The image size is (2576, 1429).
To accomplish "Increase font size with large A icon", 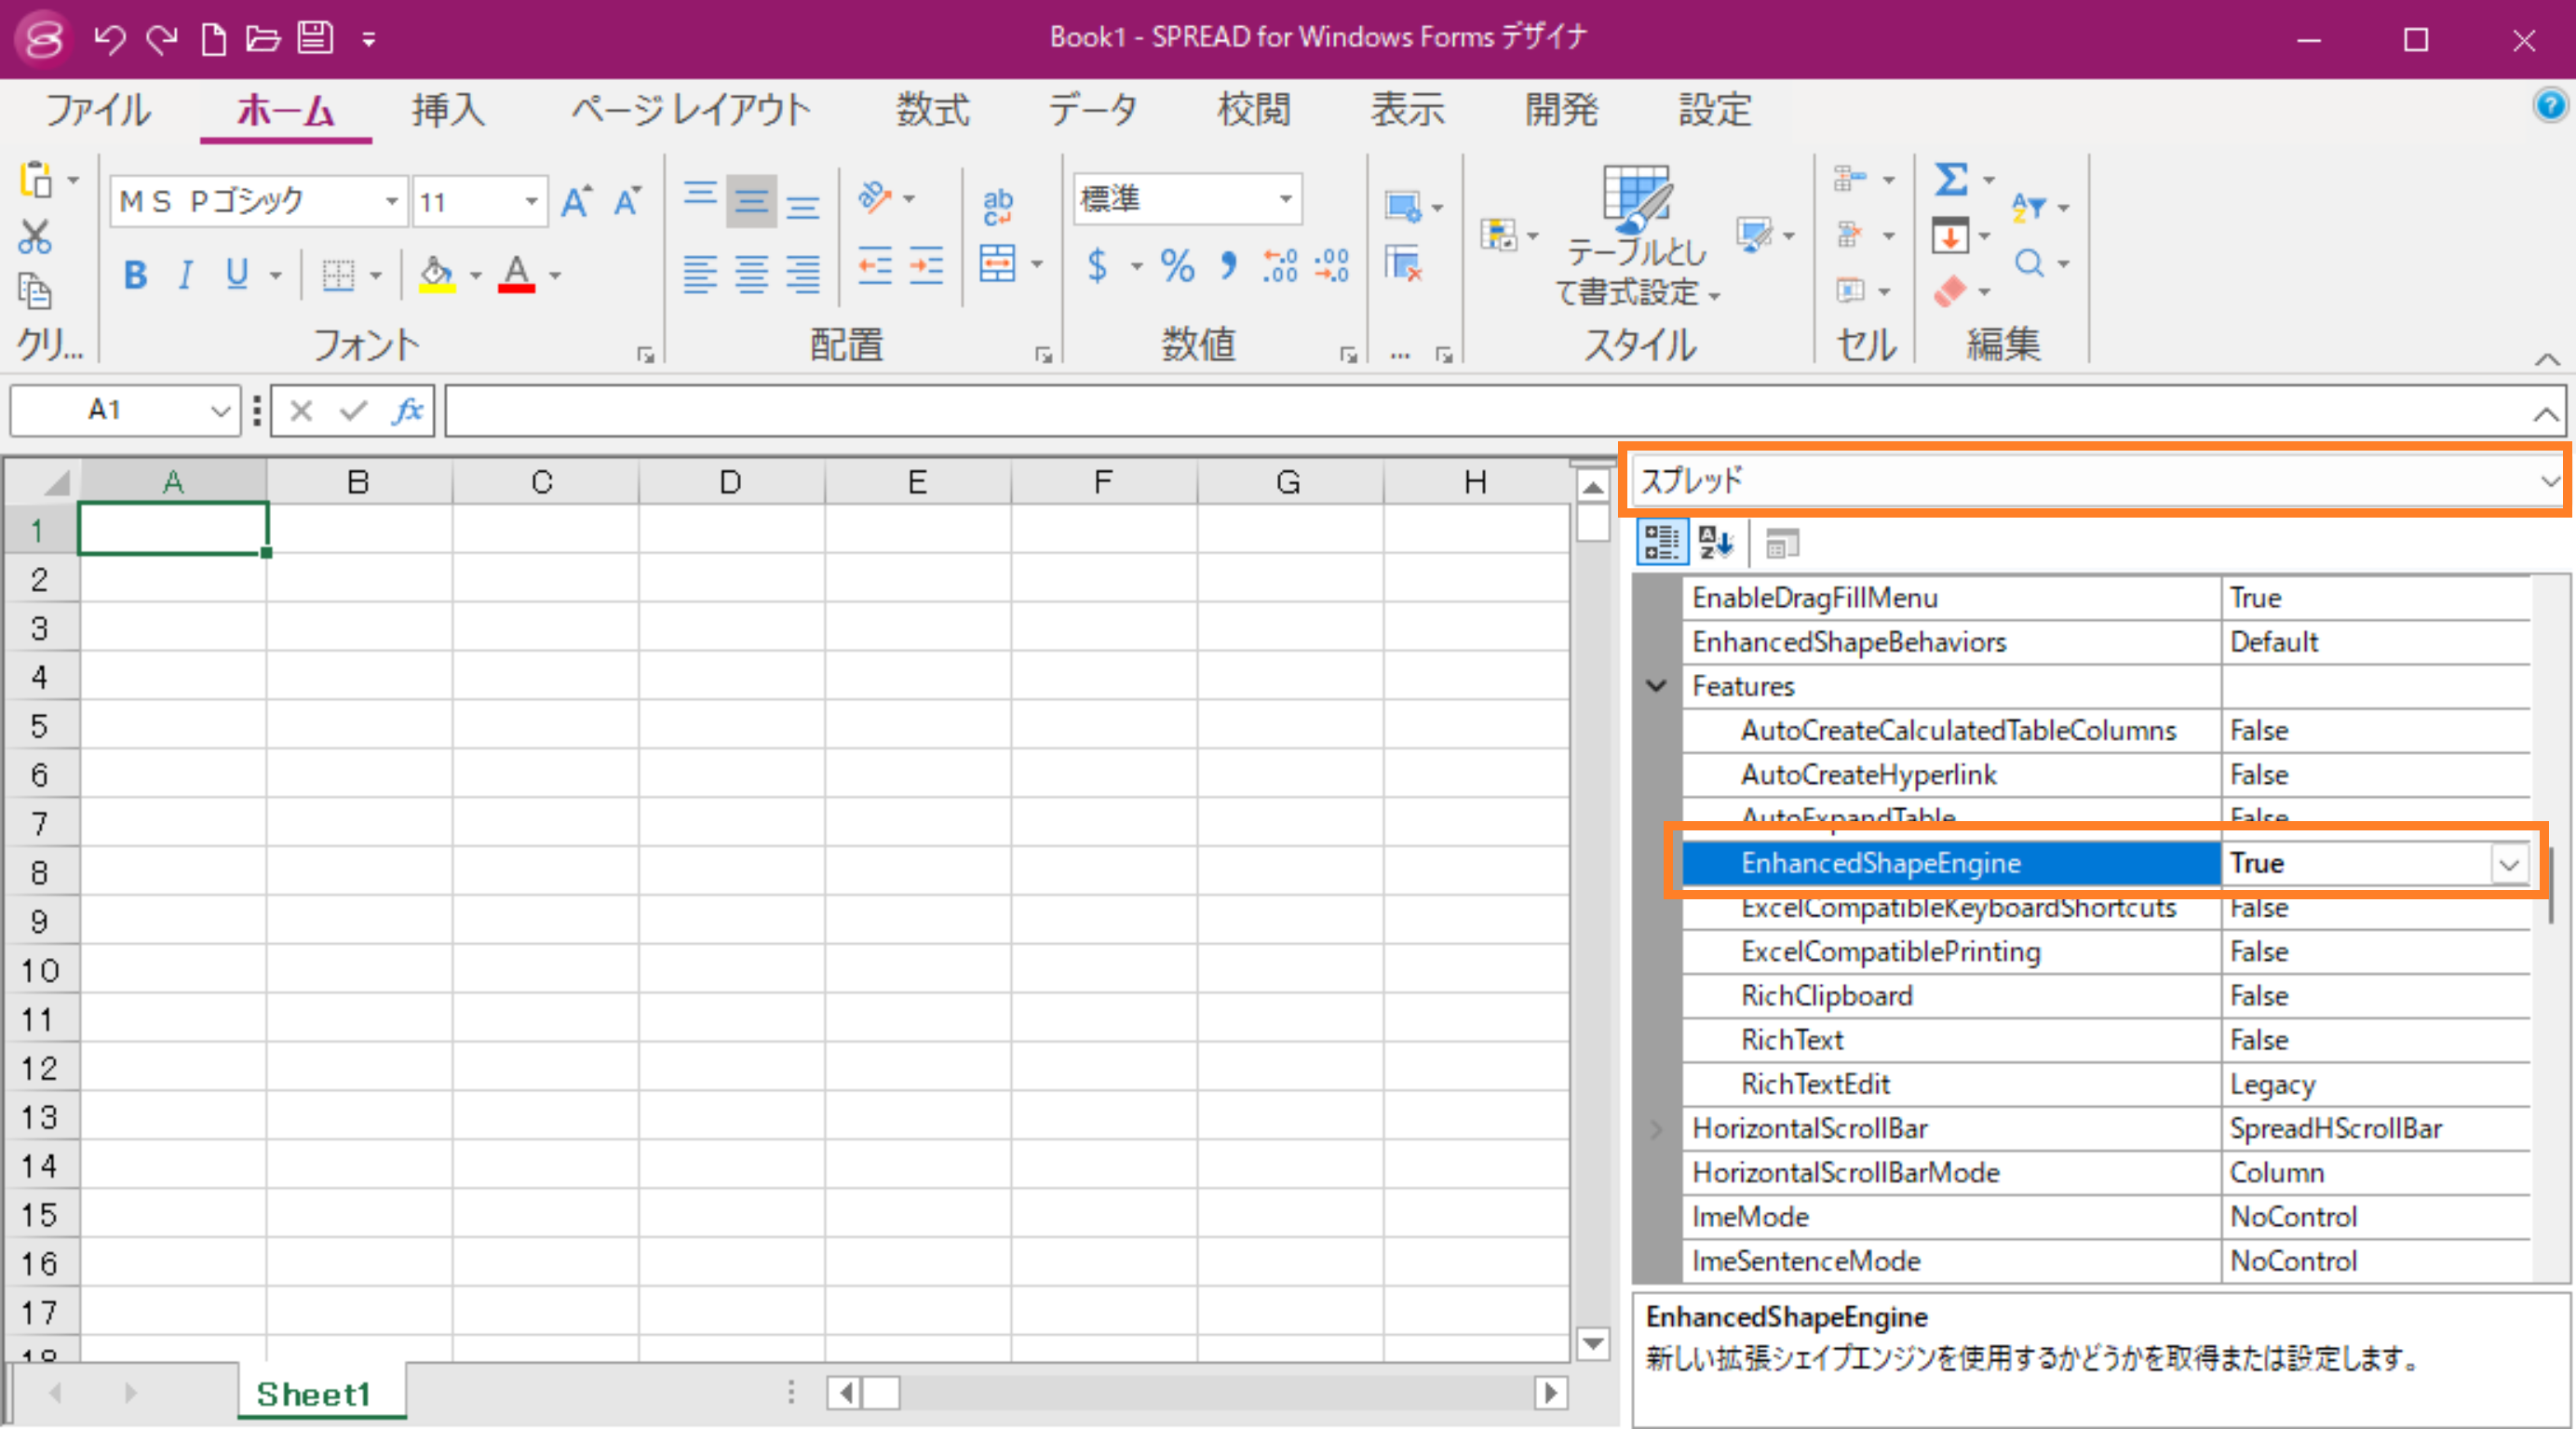I will click(x=576, y=201).
